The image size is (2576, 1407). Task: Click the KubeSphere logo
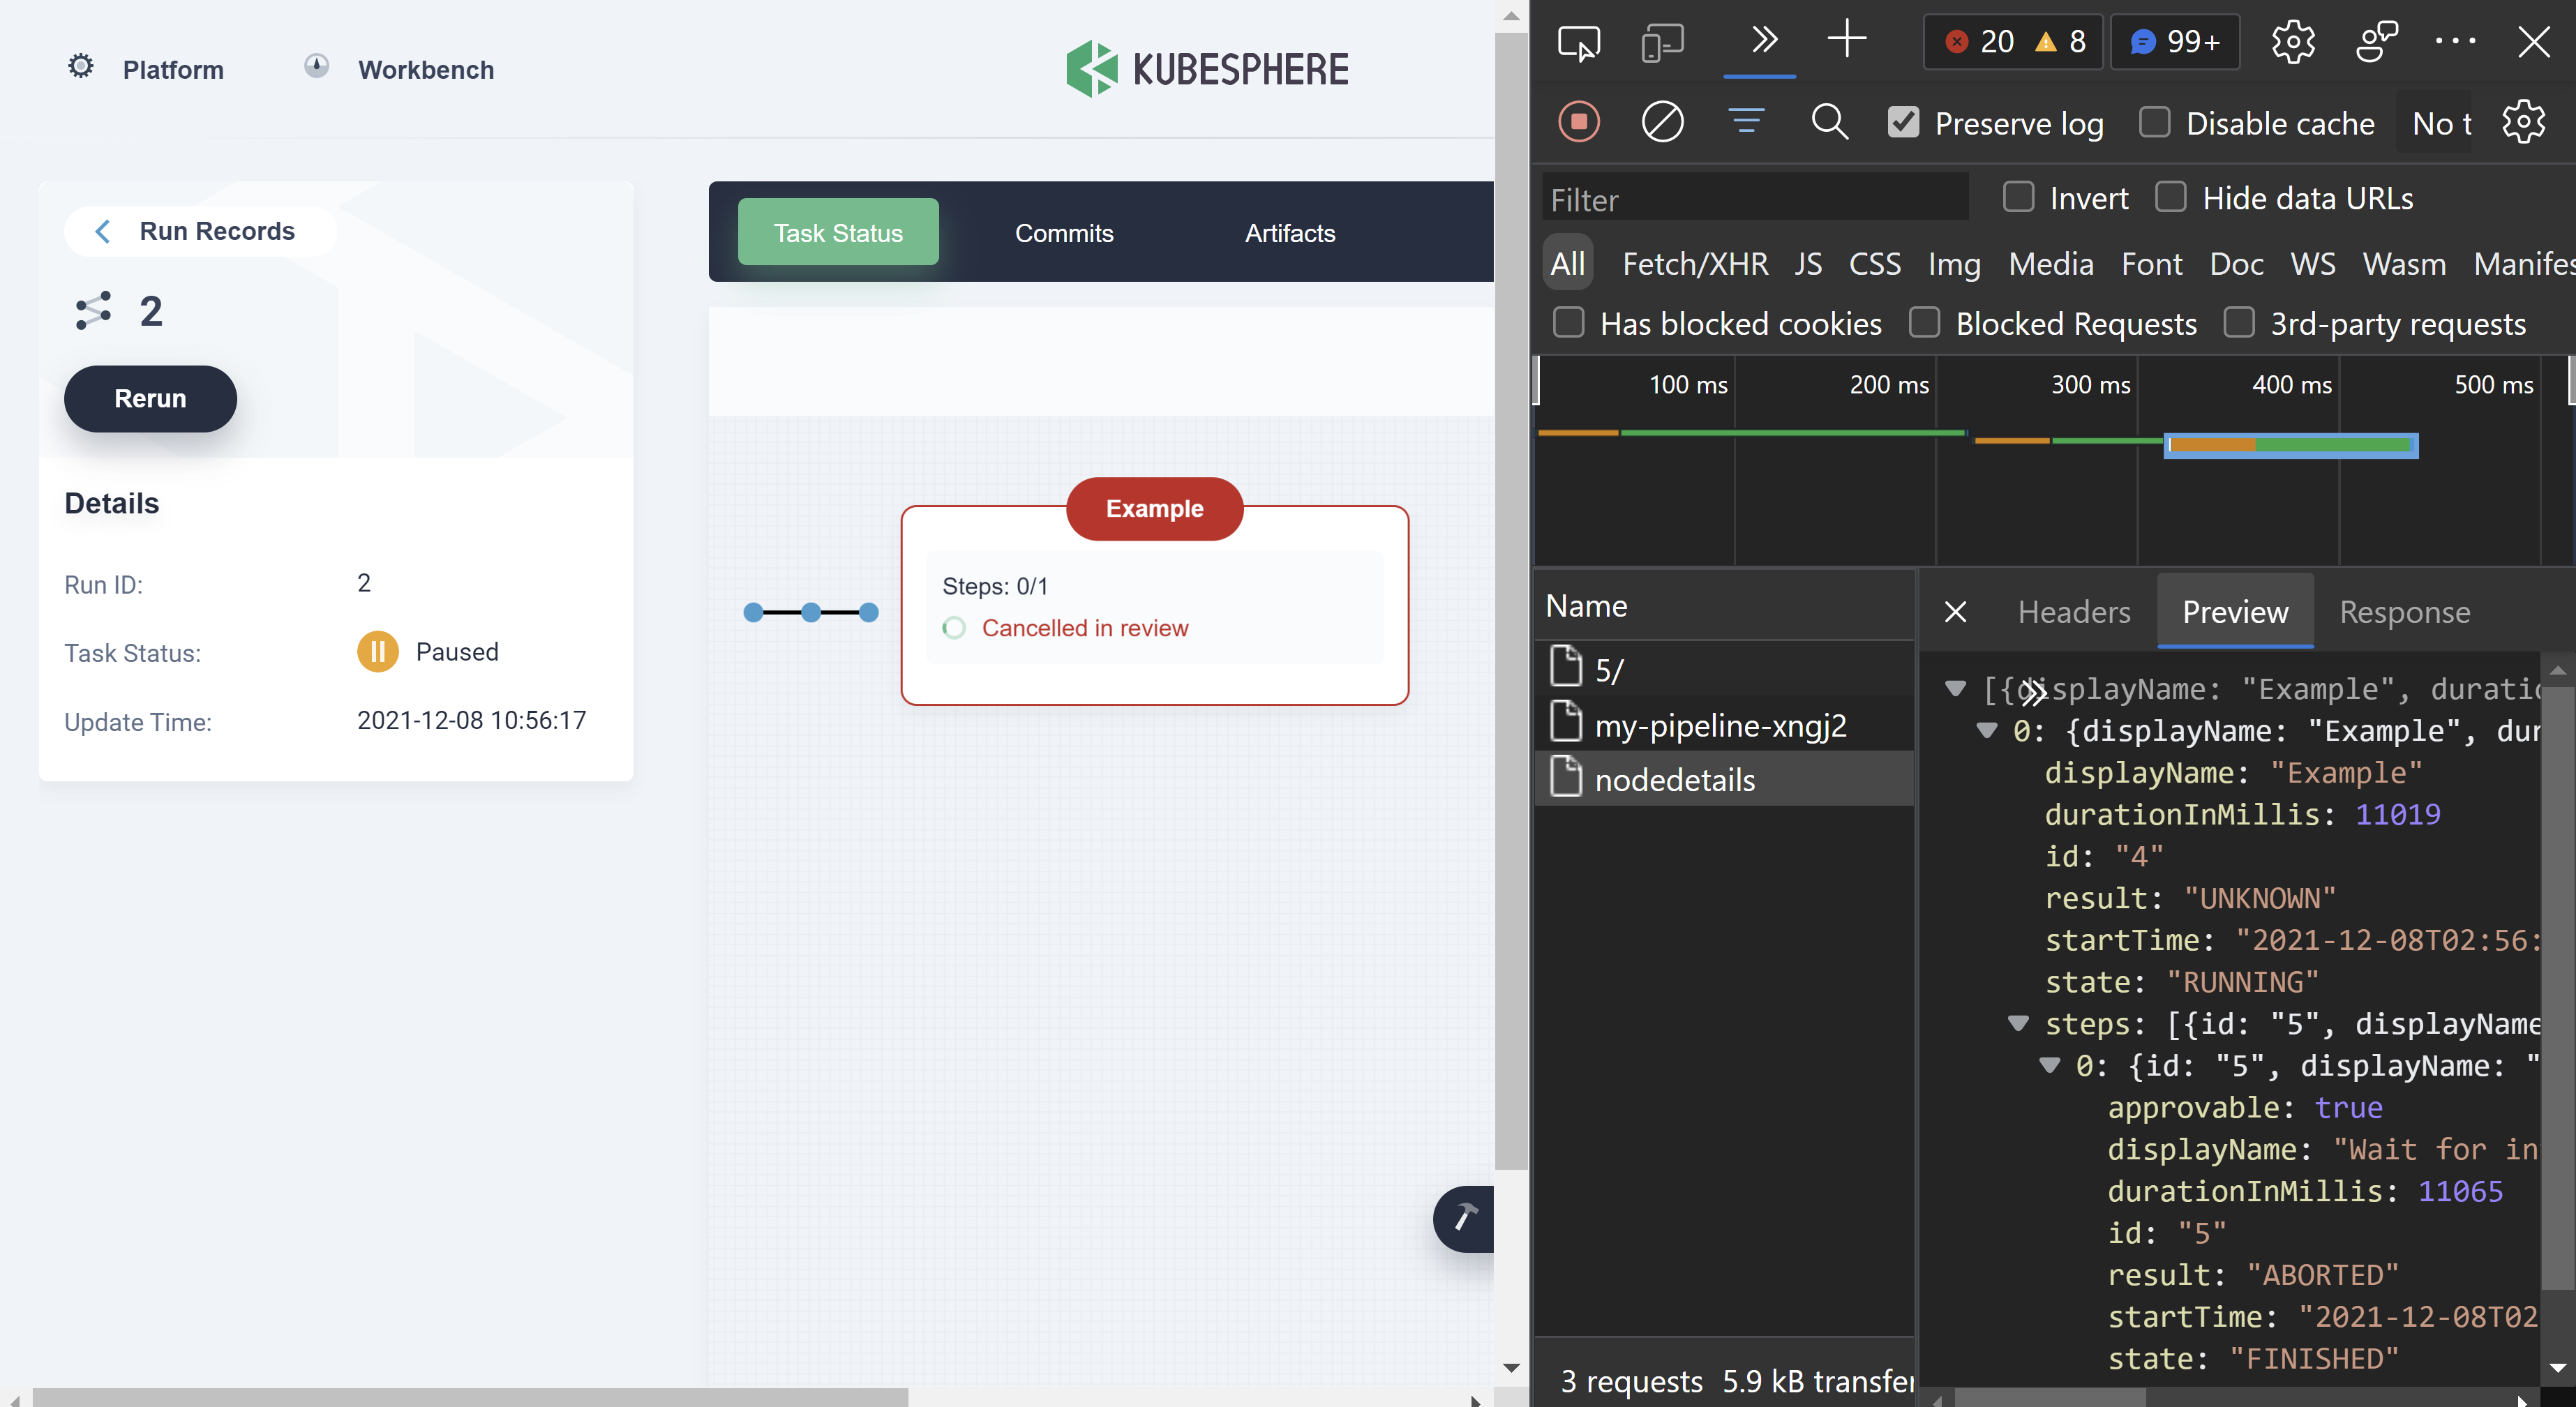click(1206, 68)
